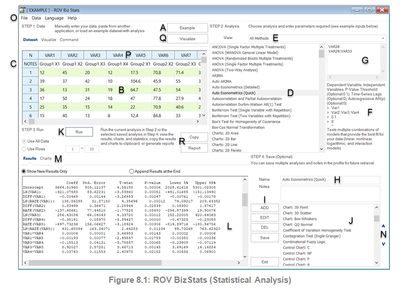Select Auto Econometrics (Detailed) in the list
The width and height of the screenshot is (410, 289).
coord(237,87)
